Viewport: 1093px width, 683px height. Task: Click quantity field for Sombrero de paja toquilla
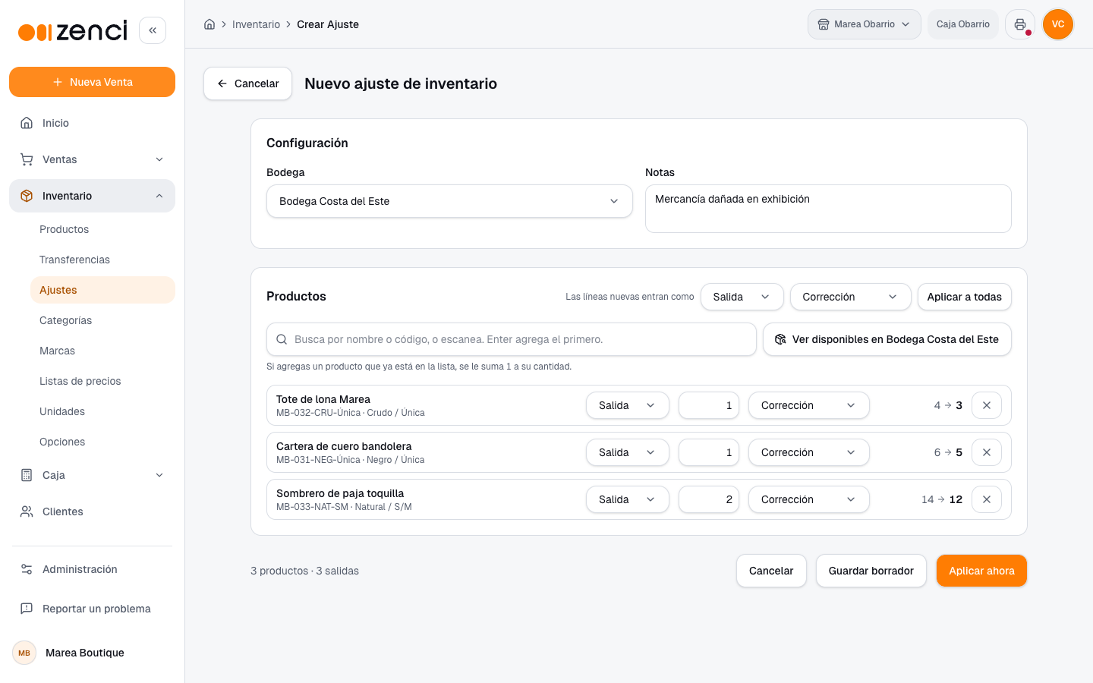(x=709, y=499)
